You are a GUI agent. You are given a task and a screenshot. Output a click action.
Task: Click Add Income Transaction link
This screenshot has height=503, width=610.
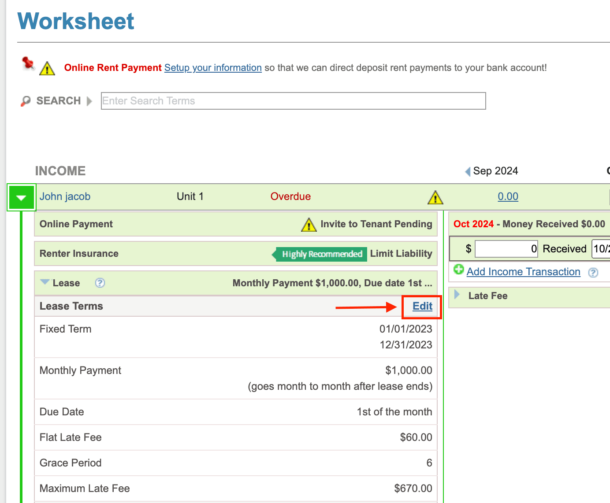(523, 272)
